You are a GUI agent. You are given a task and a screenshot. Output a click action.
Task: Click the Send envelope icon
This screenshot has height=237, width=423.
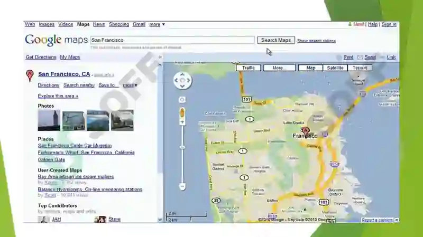(x=360, y=58)
